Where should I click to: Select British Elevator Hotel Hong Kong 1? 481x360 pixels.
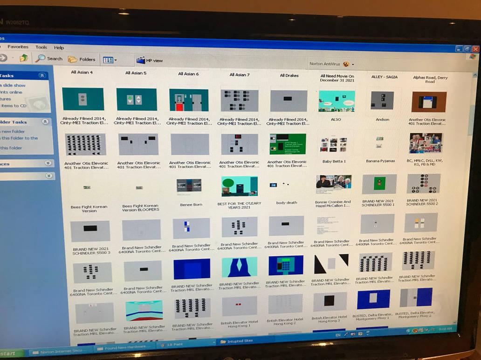click(x=239, y=306)
